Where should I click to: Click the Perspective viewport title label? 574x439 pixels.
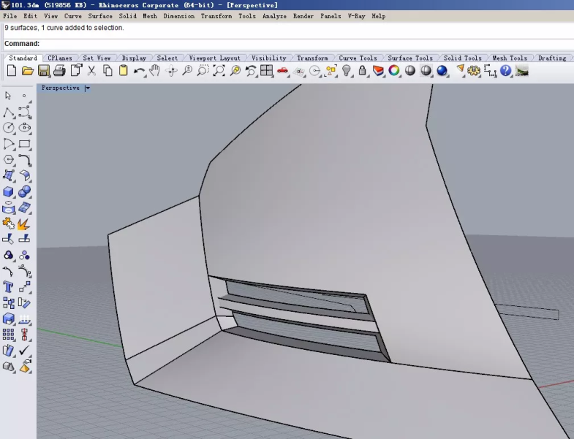(61, 88)
